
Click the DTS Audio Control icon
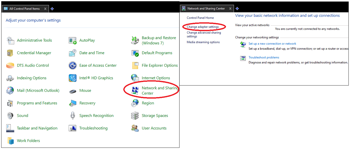click(11, 66)
